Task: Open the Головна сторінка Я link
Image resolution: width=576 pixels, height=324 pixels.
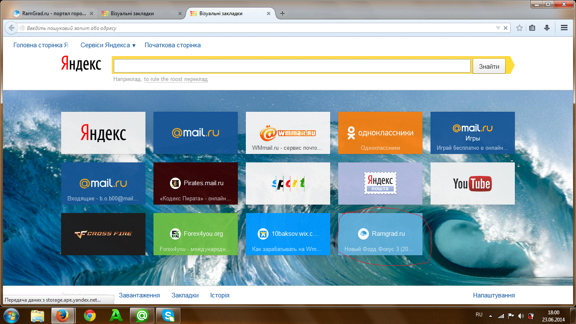Action: [41, 45]
